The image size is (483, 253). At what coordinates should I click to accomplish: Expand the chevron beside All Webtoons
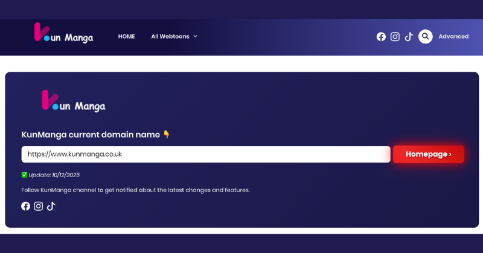[196, 37]
